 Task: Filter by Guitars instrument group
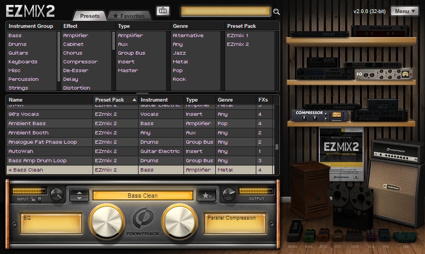[x=18, y=53]
